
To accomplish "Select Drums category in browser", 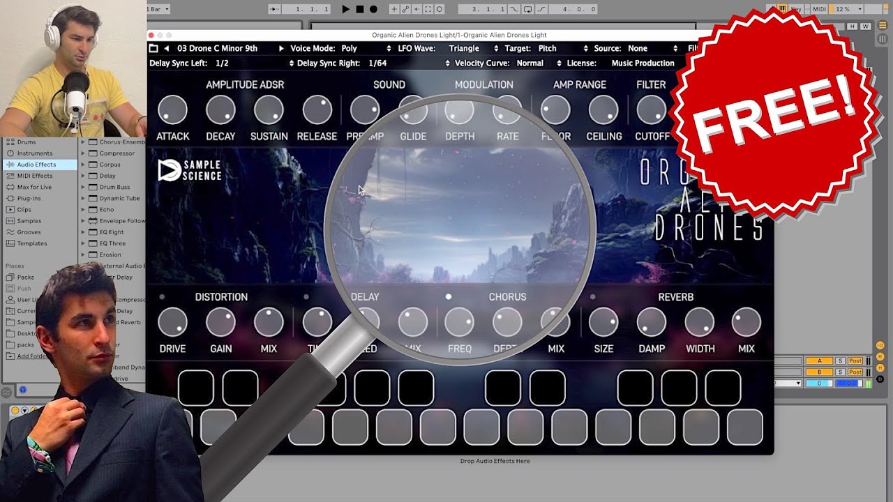I will click(26, 142).
